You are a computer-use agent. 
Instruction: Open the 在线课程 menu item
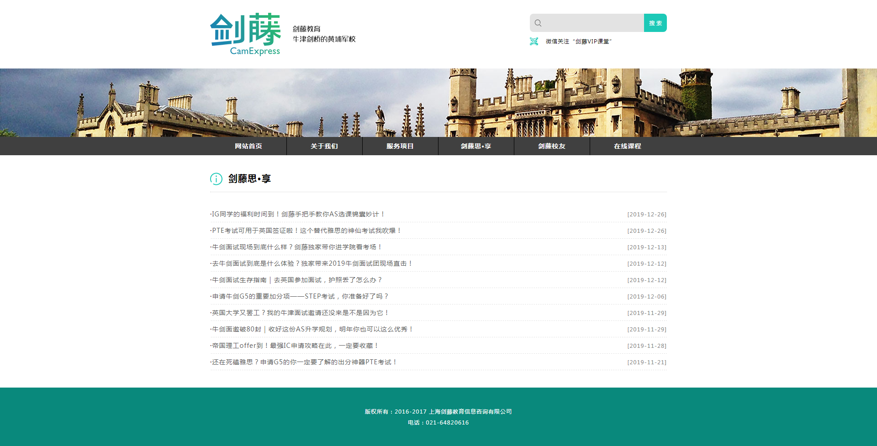click(x=628, y=146)
